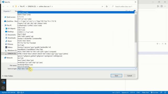This screenshot has width=168, height=94.
Task: Cancel the Save As dialog
Action: pos(129,76)
